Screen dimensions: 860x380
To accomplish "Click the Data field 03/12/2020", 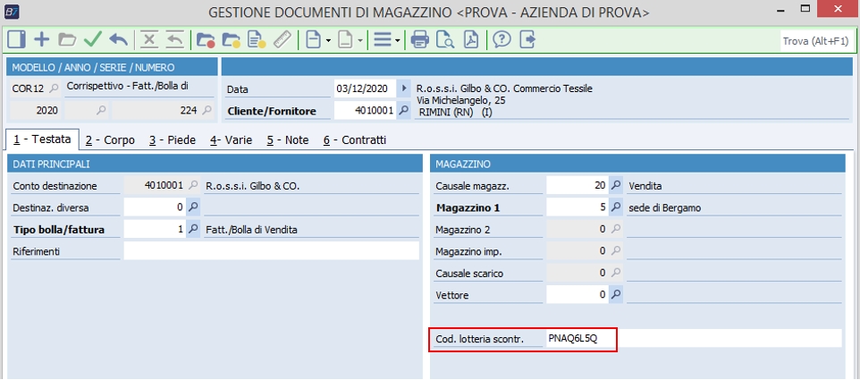I will click(x=364, y=89).
